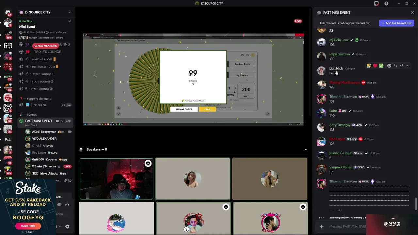Open the inbox icon in title bar

[376, 4]
